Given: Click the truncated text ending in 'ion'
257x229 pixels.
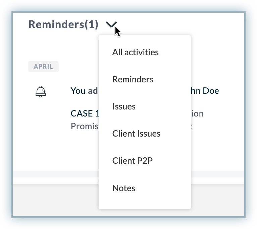Looking at the screenshot, I should click(197, 113).
